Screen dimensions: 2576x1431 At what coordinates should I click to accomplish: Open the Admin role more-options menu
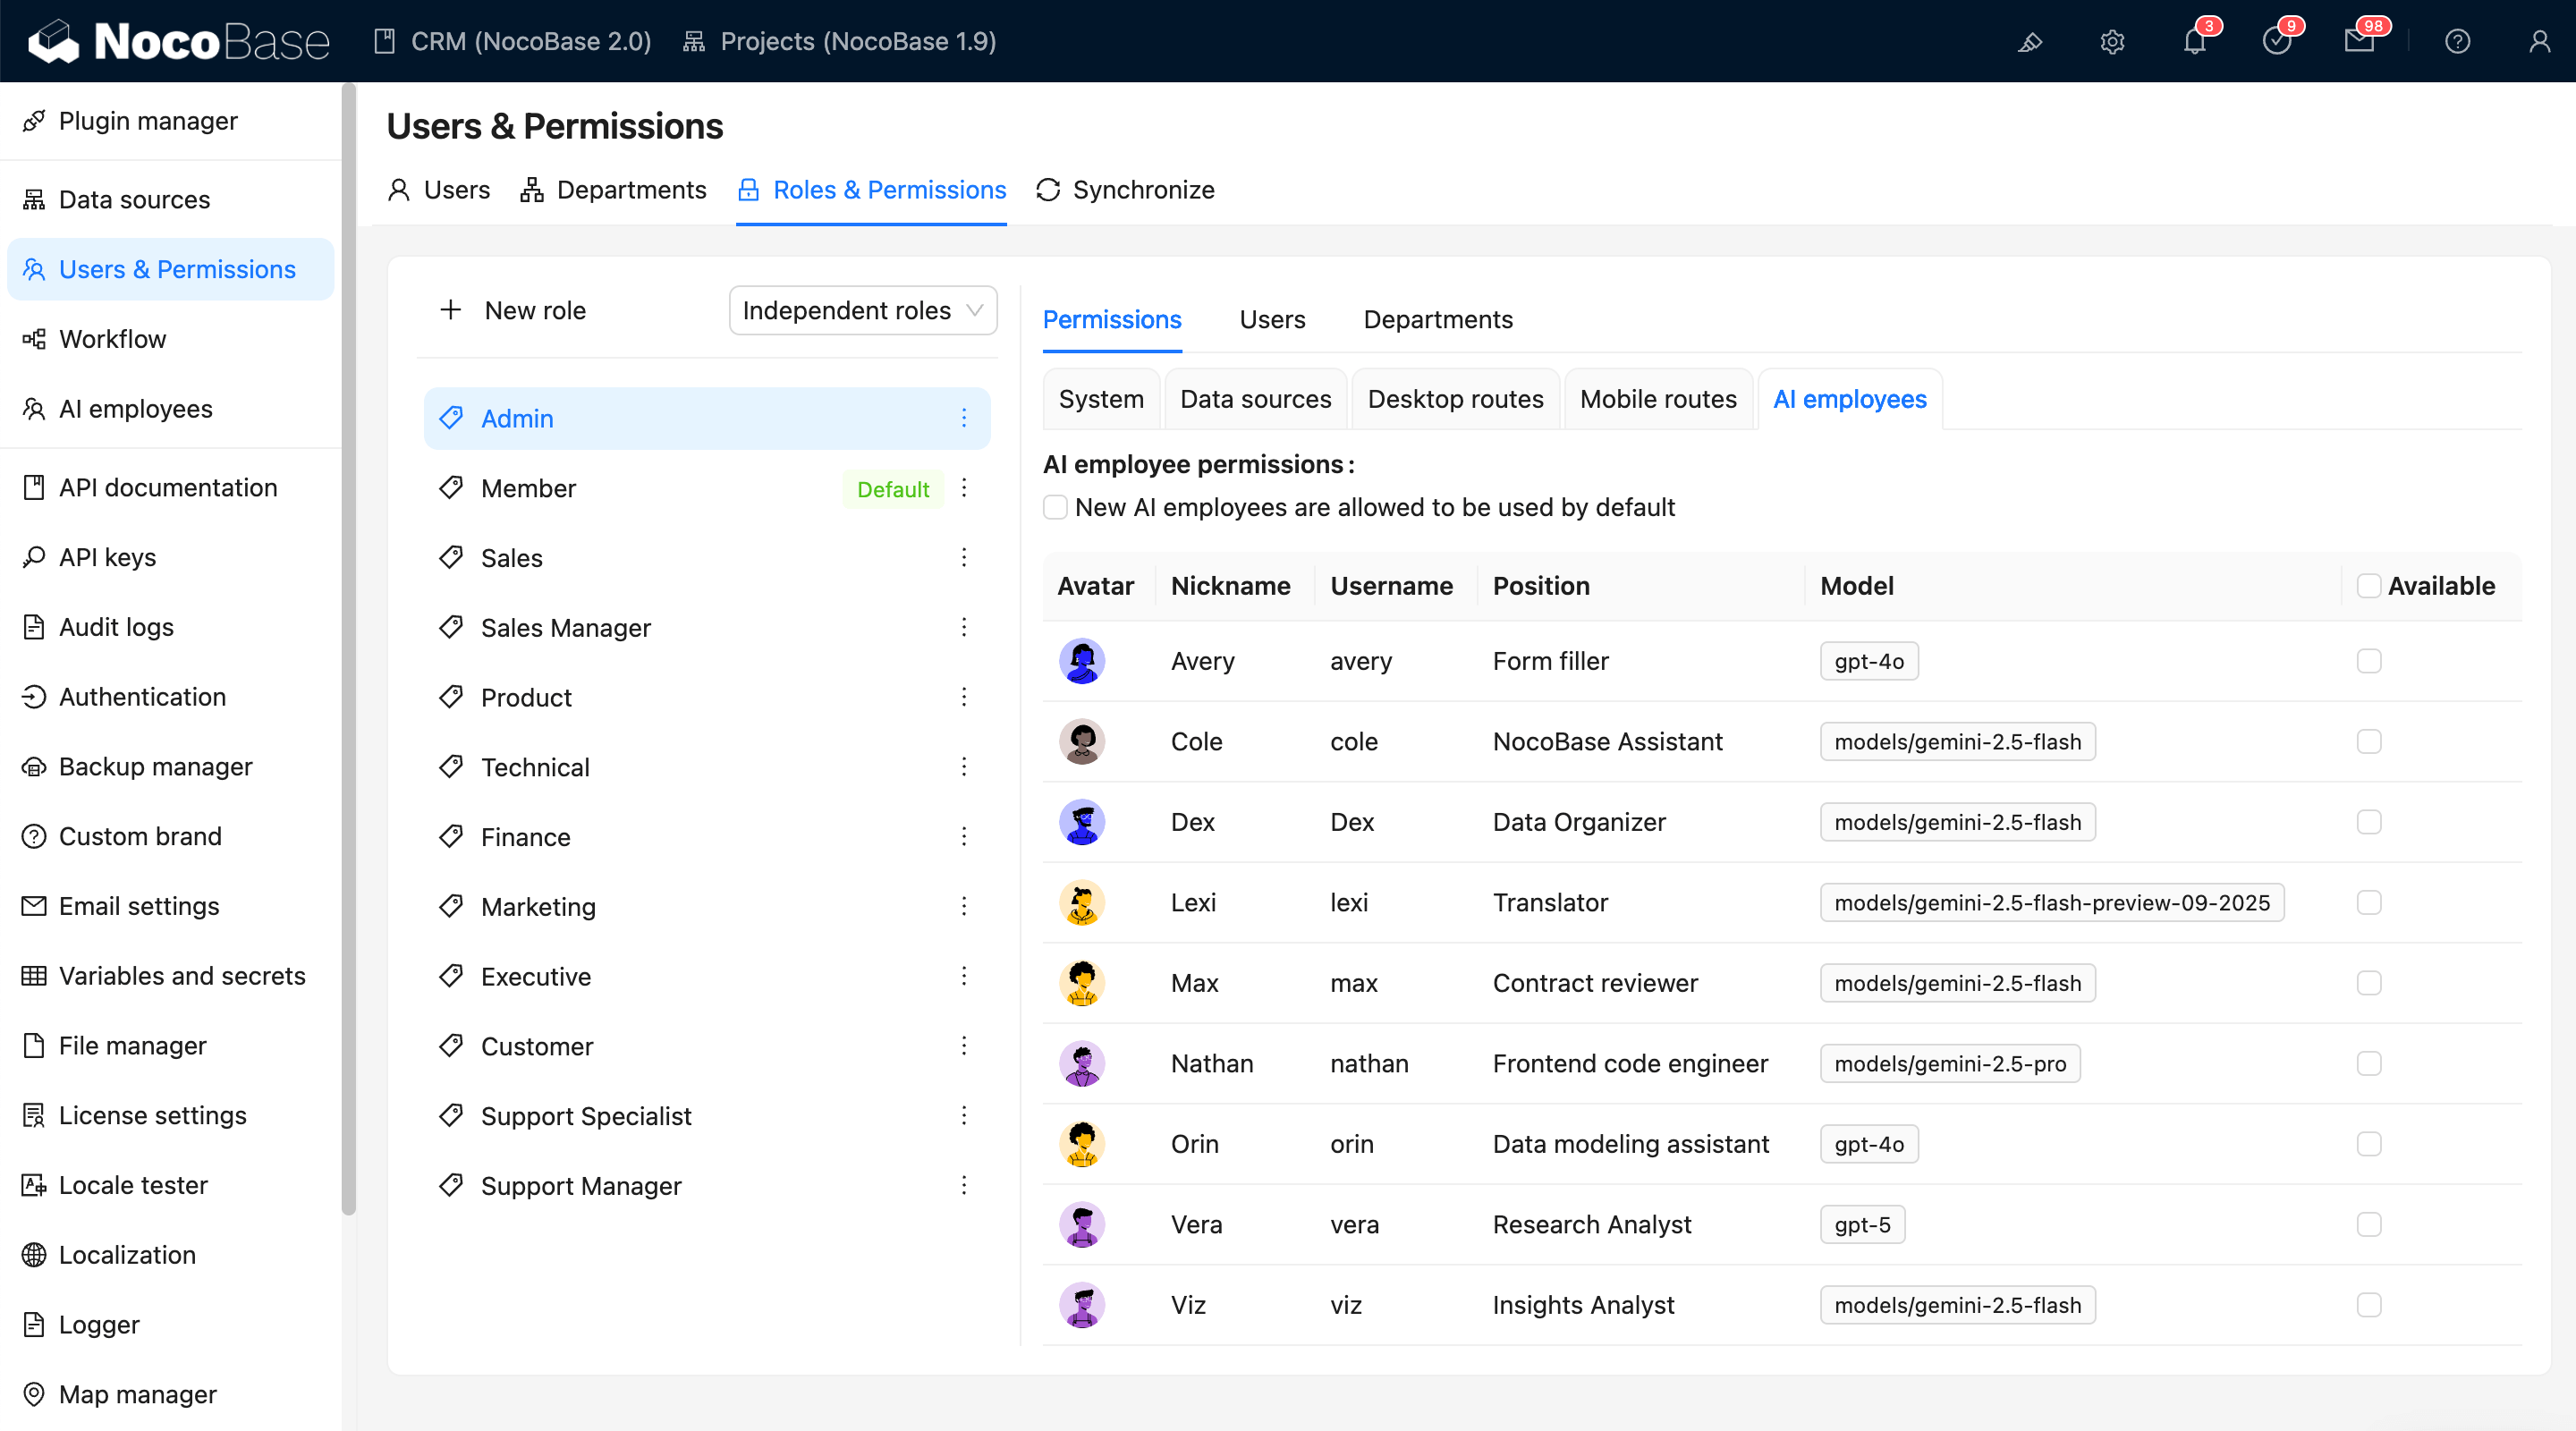tap(963, 418)
